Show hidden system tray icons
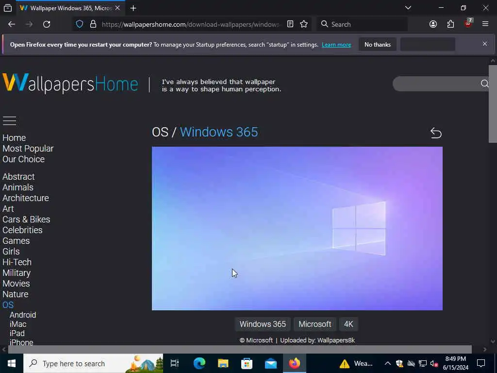The width and height of the screenshot is (497, 373). (x=388, y=363)
